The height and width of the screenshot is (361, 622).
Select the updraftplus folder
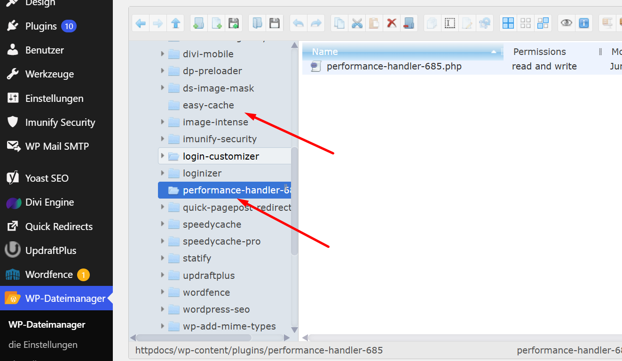(x=202, y=276)
